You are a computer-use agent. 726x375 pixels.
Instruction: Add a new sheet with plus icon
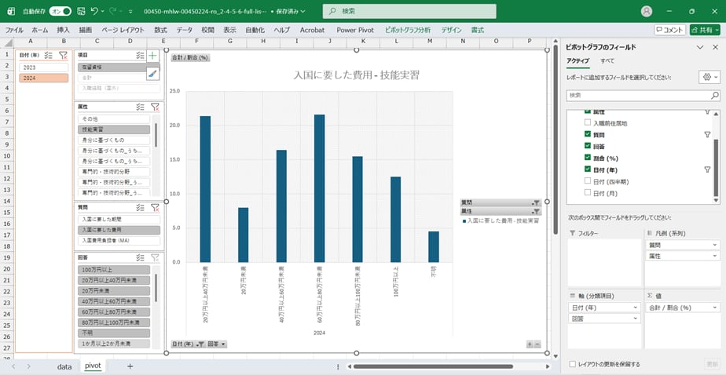130,366
